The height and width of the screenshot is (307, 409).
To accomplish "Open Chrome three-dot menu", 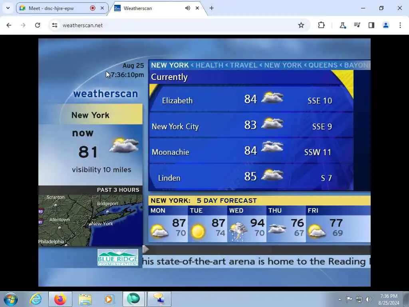I will pyautogui.click(x=400, y=25).
